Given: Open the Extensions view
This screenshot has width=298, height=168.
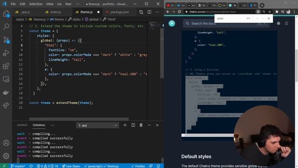Looking at the screenshot, I should [6, 66].
